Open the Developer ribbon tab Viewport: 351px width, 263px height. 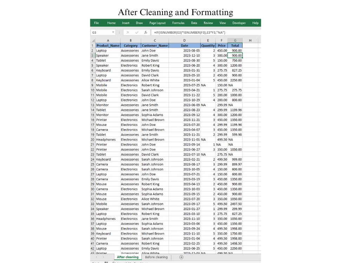pyautogui.click(x=239, y=23)
